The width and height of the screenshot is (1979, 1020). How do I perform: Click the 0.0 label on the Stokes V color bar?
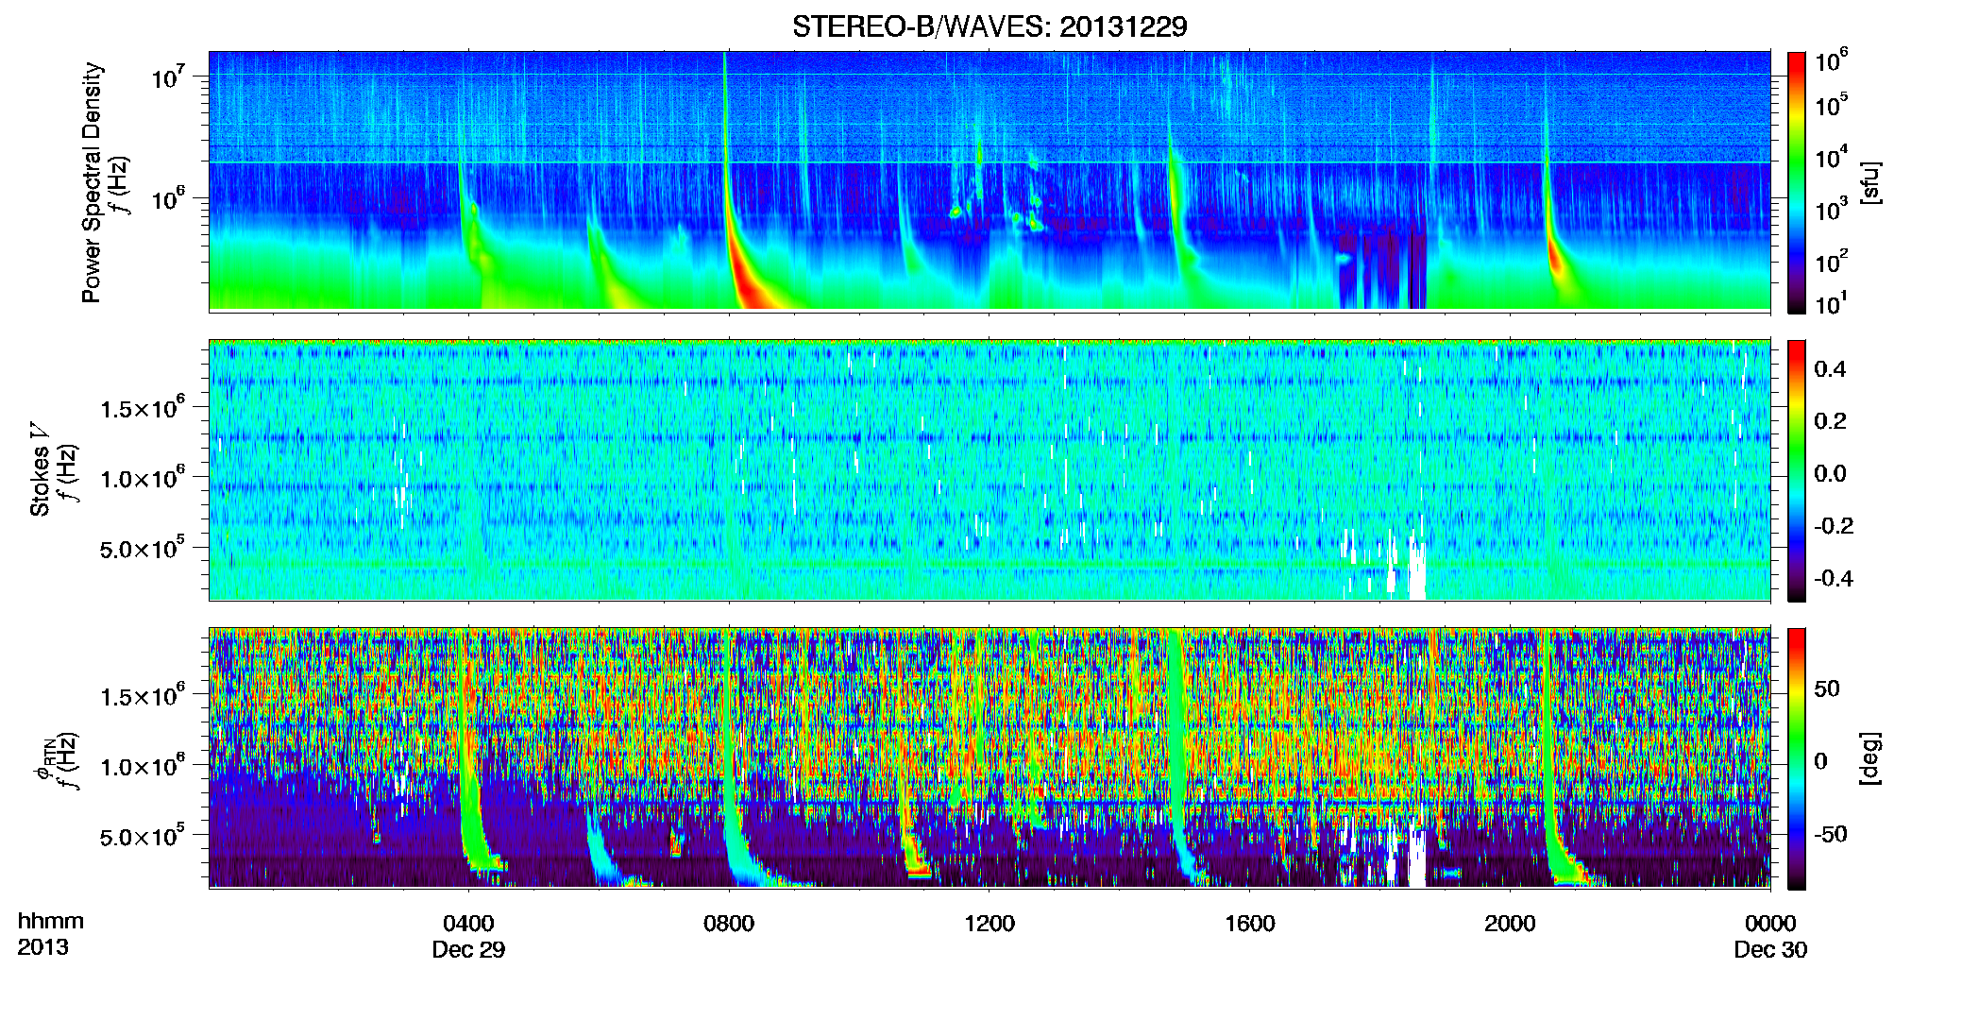click(x=1830, y=473)
